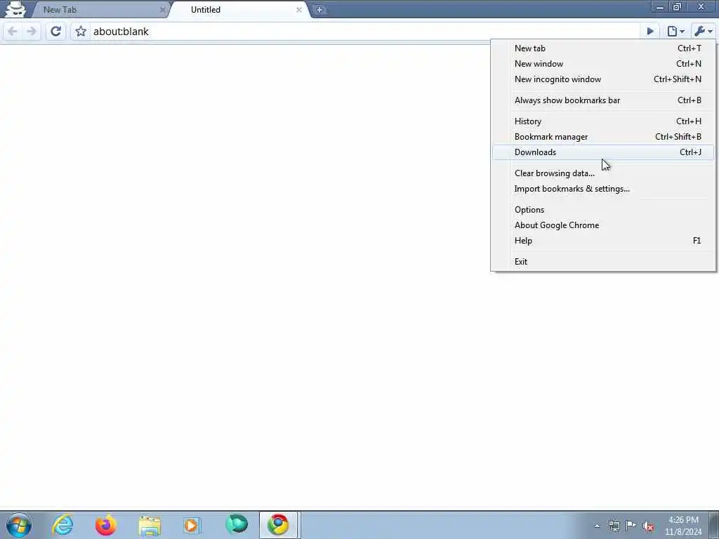Image resolution: width=719 pixels, height=539 pixels.
Task: Click the Forward navigation arrow
Action: coord(32,31)
